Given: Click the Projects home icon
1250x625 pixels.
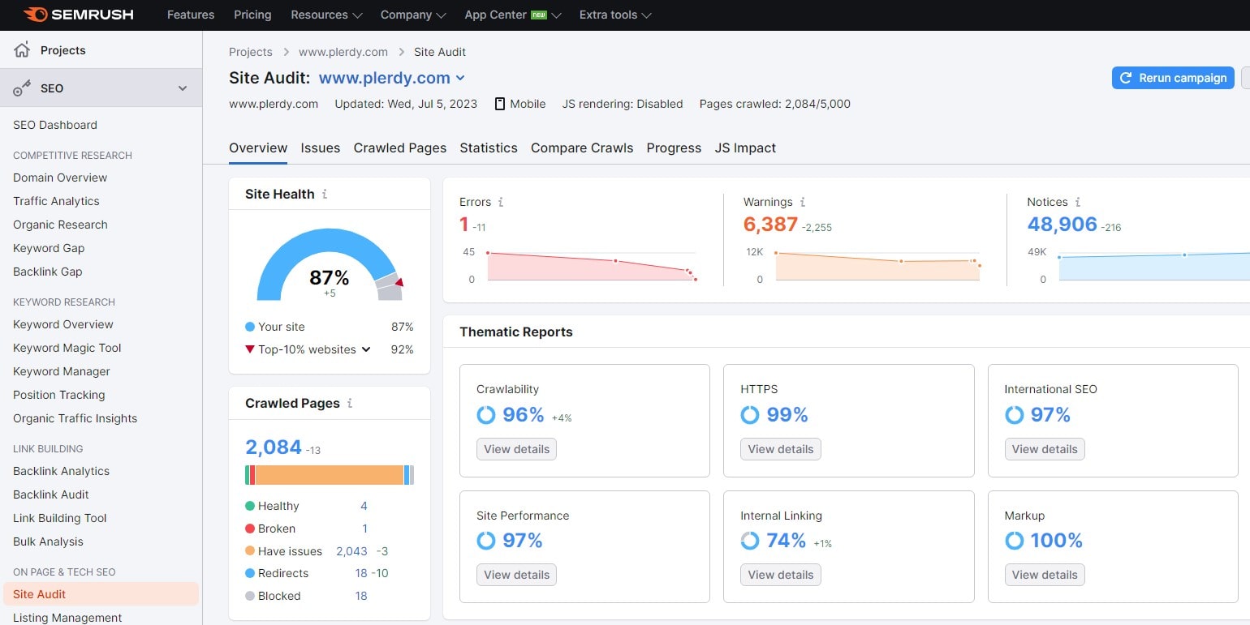Looking at the screenshot, I should click(x=22, y=49).
